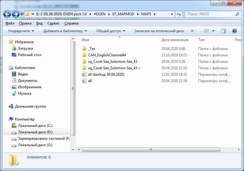The width and height of the screenshot is (244, 171).
Task: Click date 30.04.2020 21:59
Action: point(174,81)
